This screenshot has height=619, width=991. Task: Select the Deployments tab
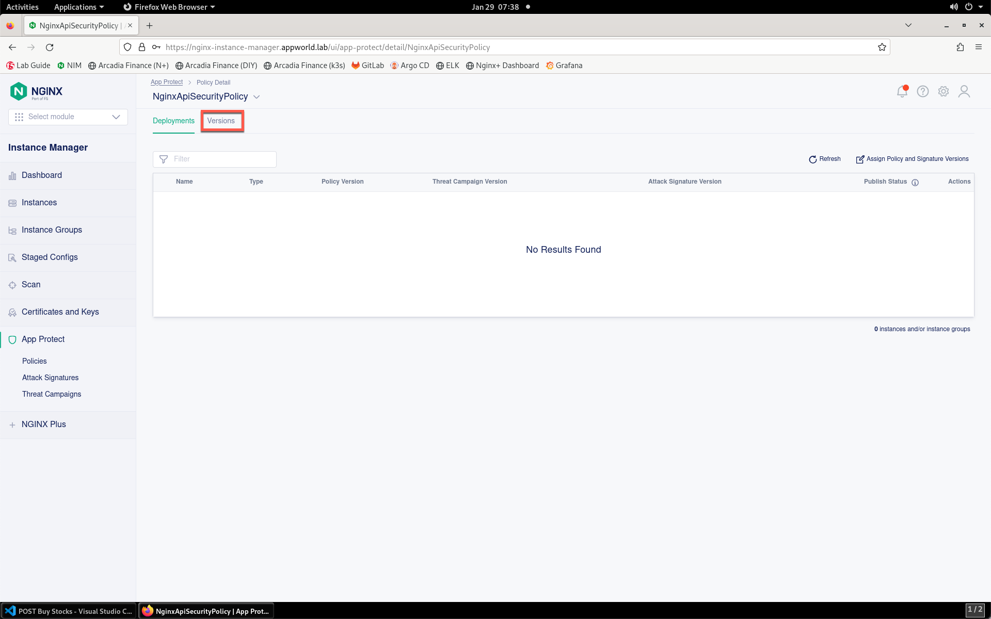(173, 121)
